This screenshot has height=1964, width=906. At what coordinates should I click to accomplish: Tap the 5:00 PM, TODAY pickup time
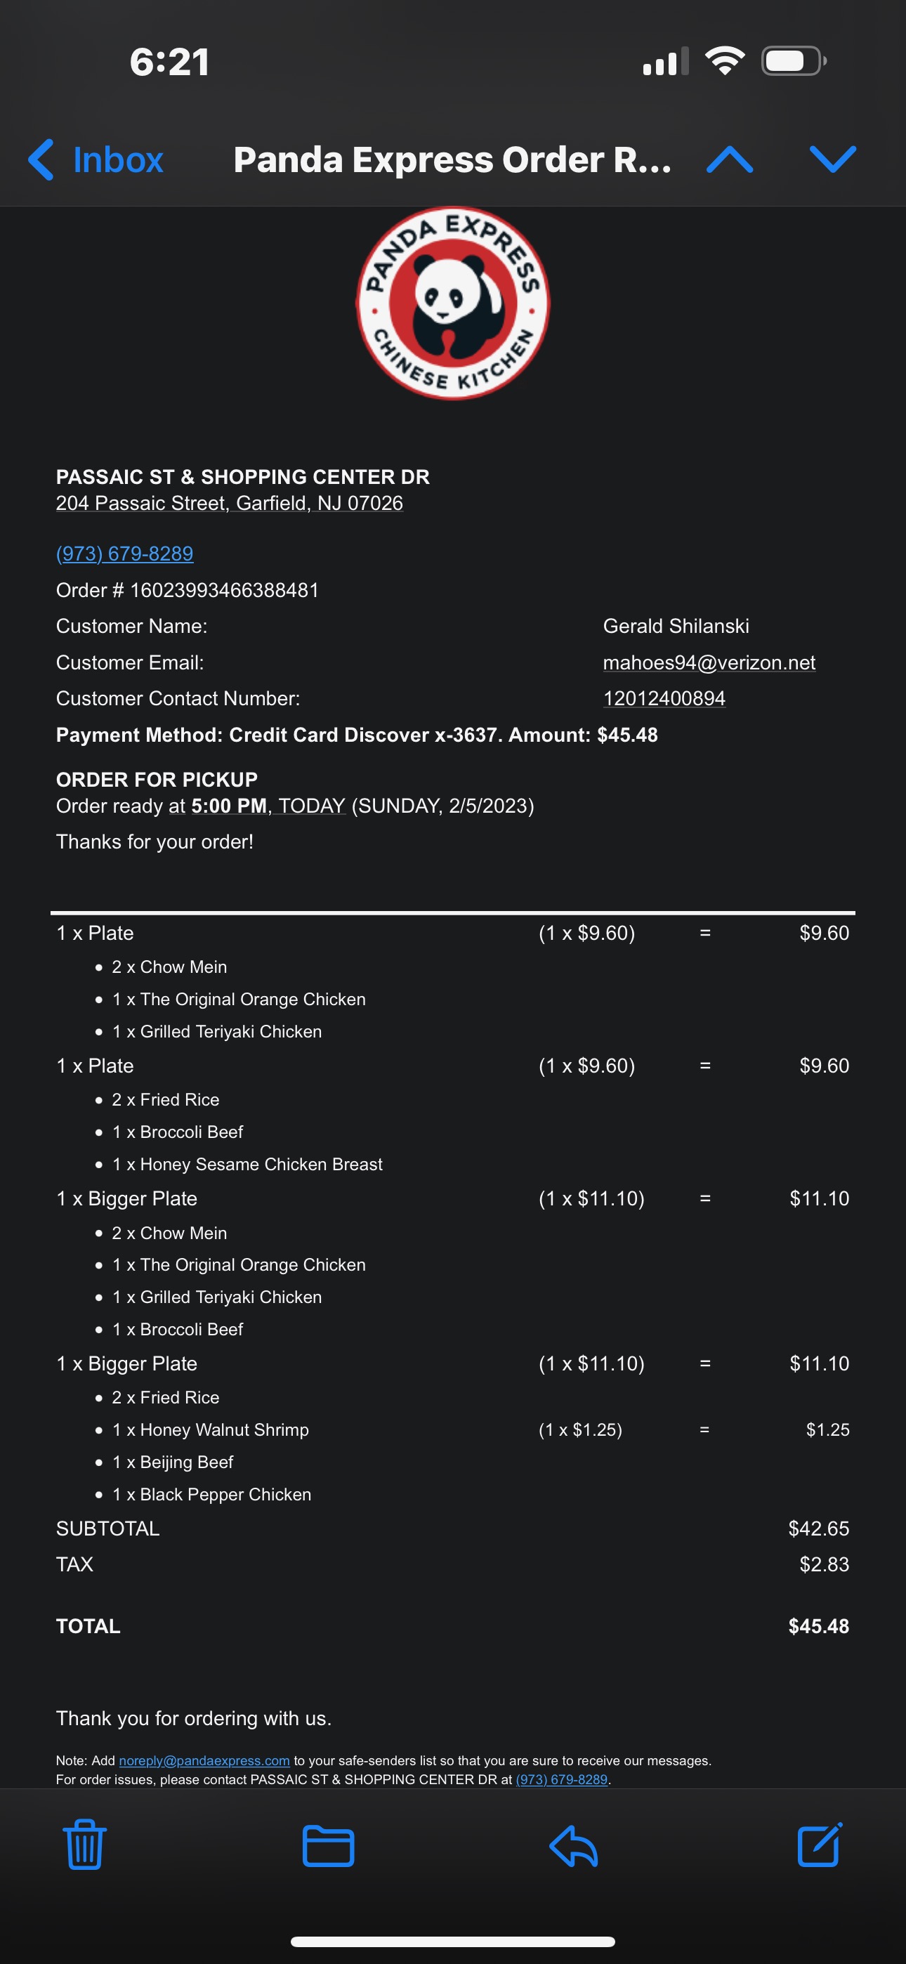268,806
